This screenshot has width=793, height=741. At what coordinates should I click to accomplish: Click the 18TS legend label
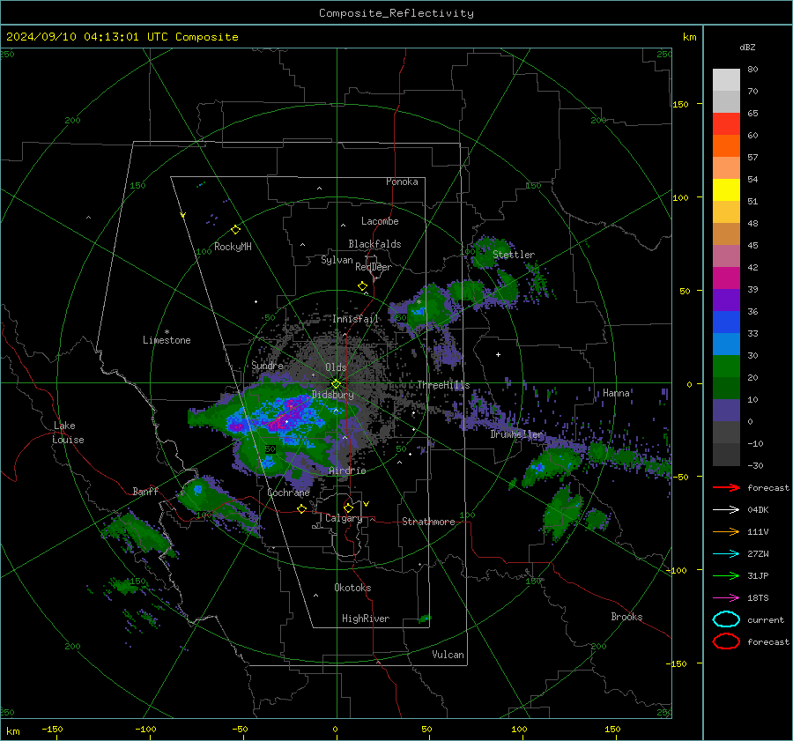(758, 598)
